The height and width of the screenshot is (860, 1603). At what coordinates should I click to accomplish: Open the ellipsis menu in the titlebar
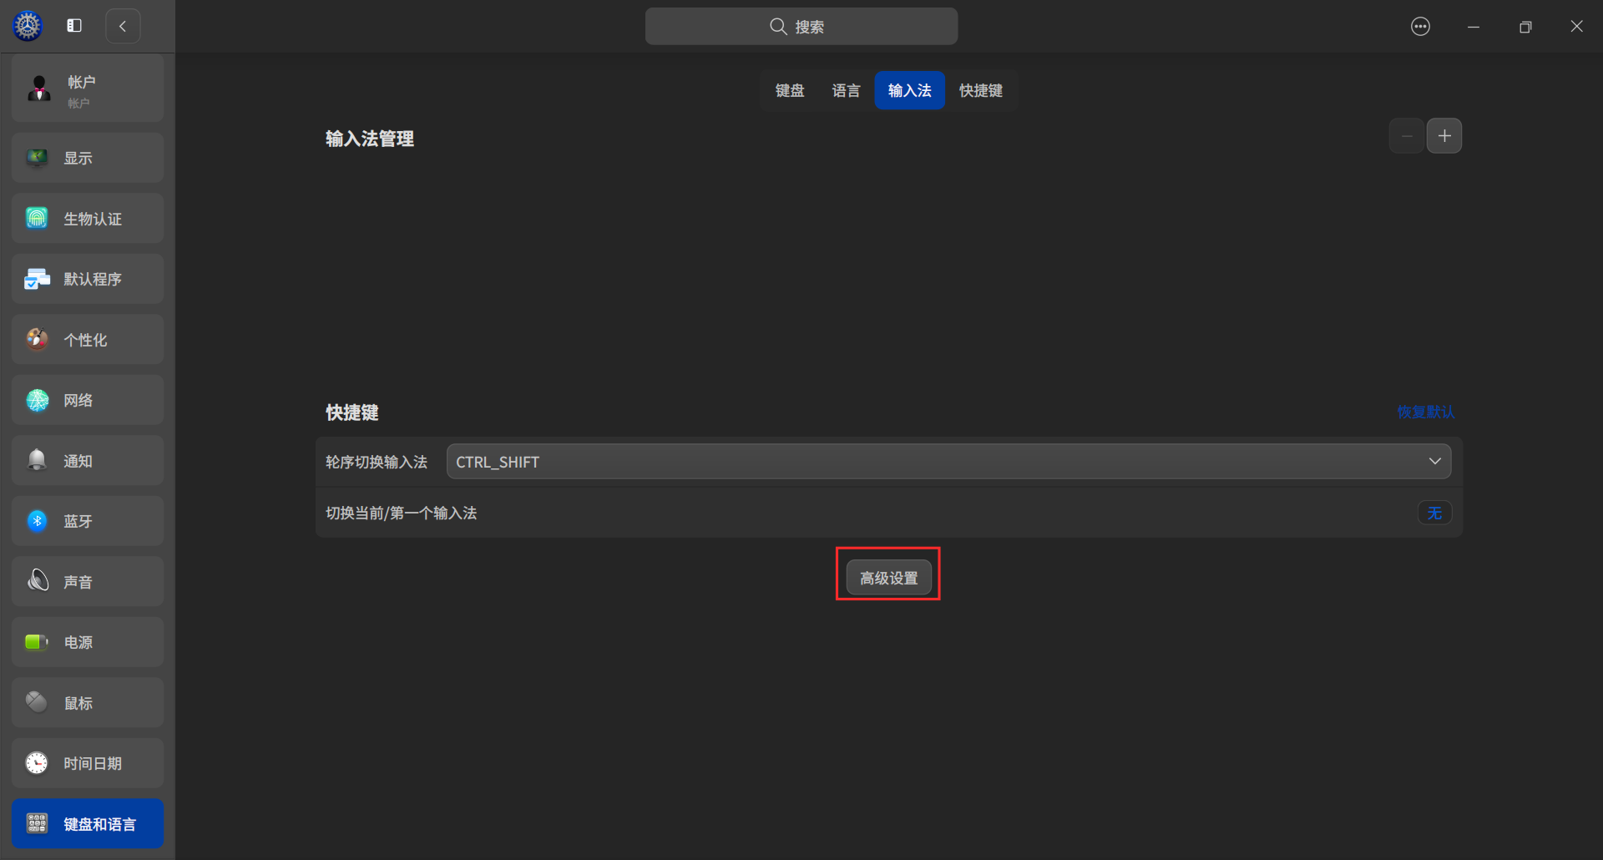tap(1420, 26)
